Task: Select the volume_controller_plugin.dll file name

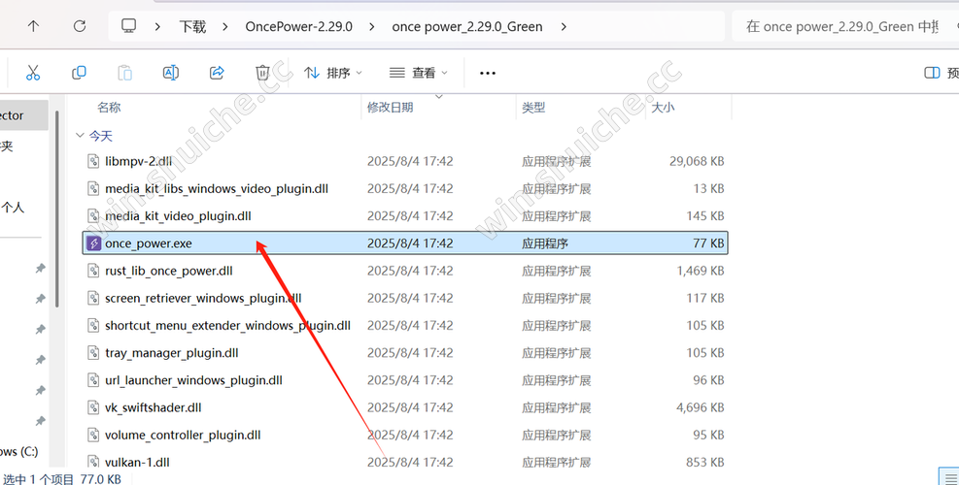Action: coord(183,435)
